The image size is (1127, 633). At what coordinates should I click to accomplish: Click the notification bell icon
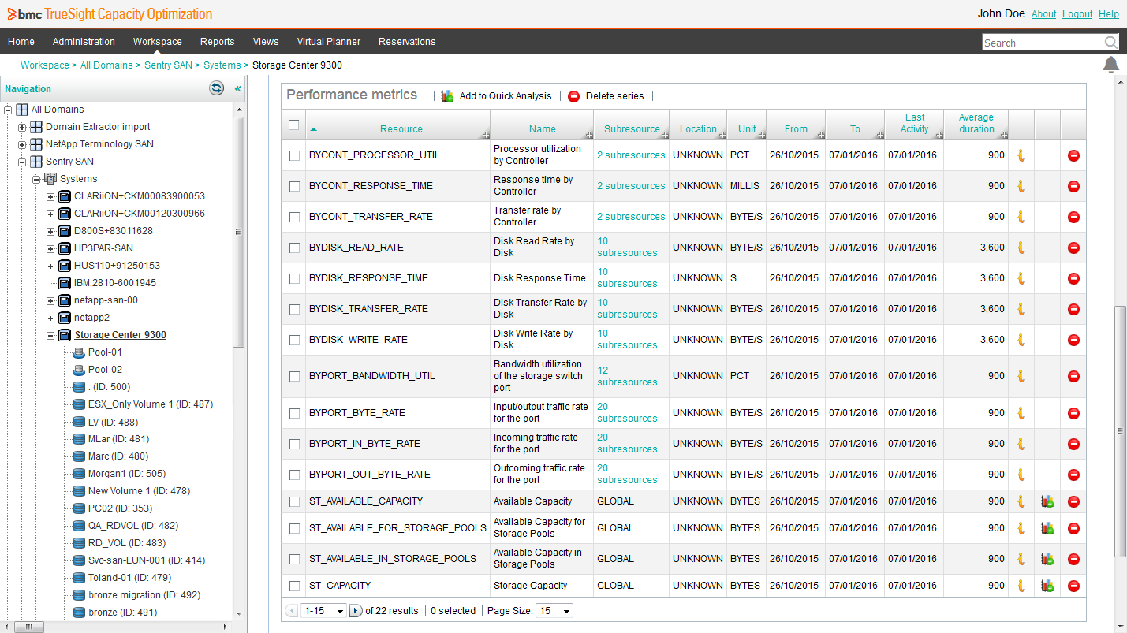tap(1110, 65)
